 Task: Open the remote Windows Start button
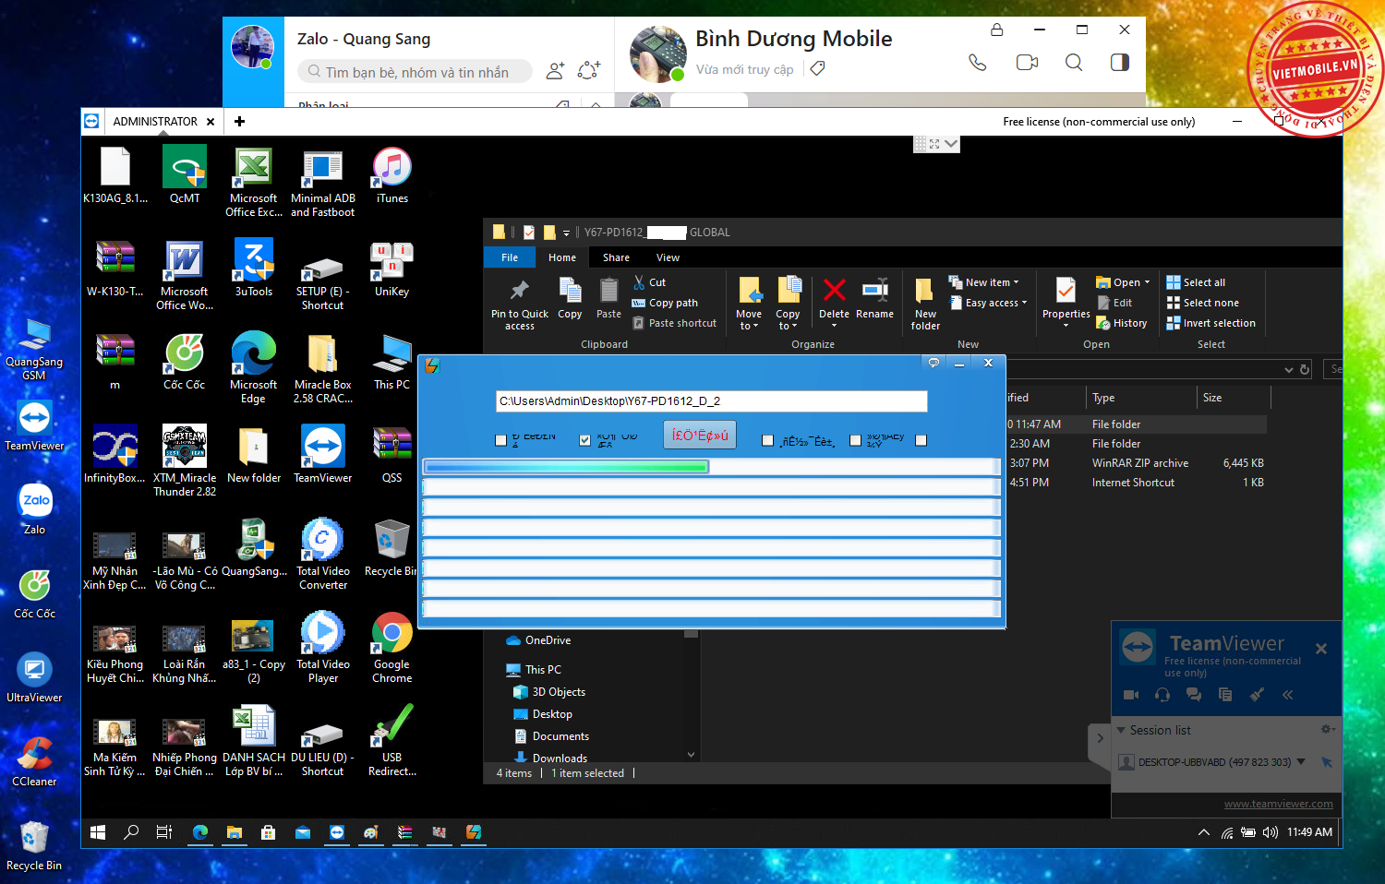tap(98, 832)
